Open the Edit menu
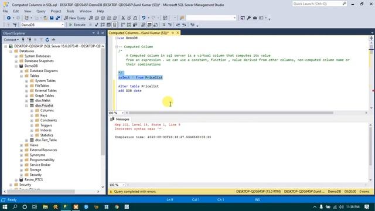375x211 pixels. pyautogui.click(x=16, y=11)
